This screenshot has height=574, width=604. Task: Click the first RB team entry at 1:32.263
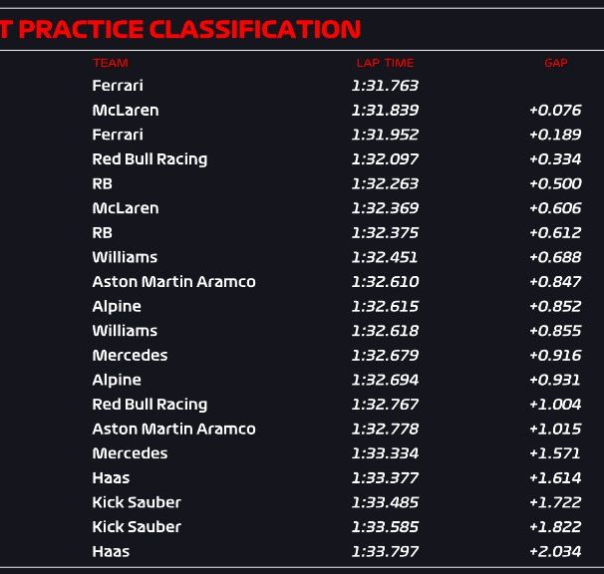[102, 183]
